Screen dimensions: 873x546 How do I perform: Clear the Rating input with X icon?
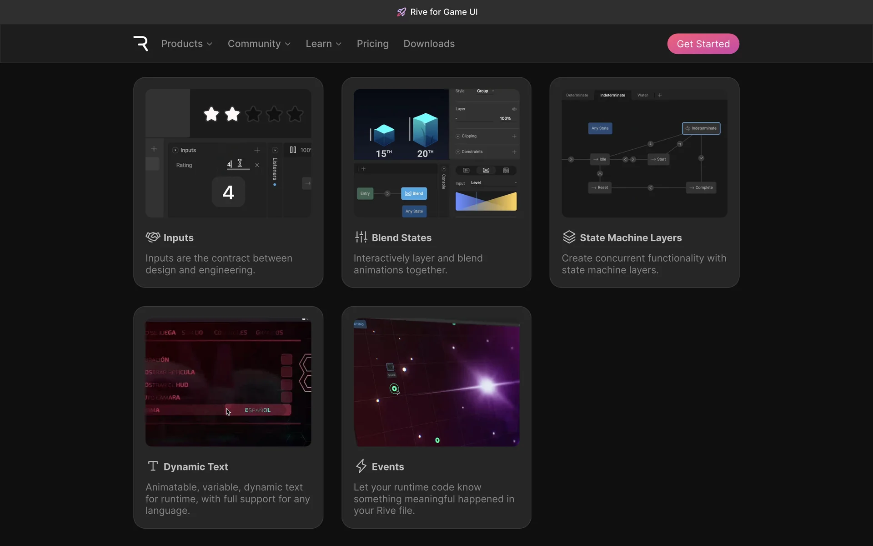[257, 165]
